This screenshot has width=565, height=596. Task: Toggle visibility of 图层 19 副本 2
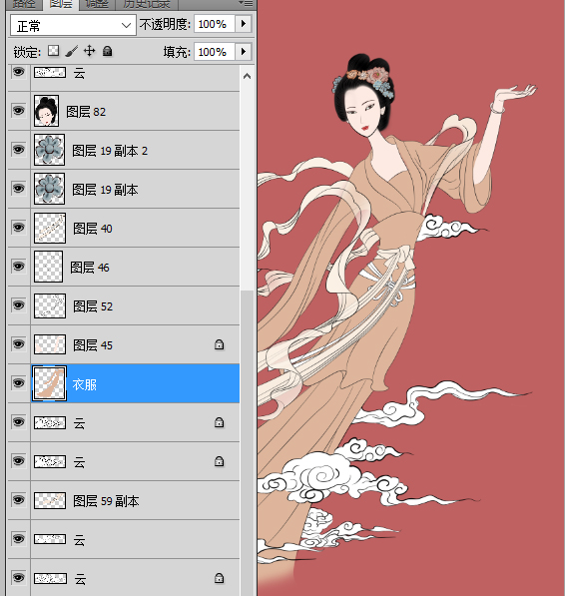(x=18, y=150)
